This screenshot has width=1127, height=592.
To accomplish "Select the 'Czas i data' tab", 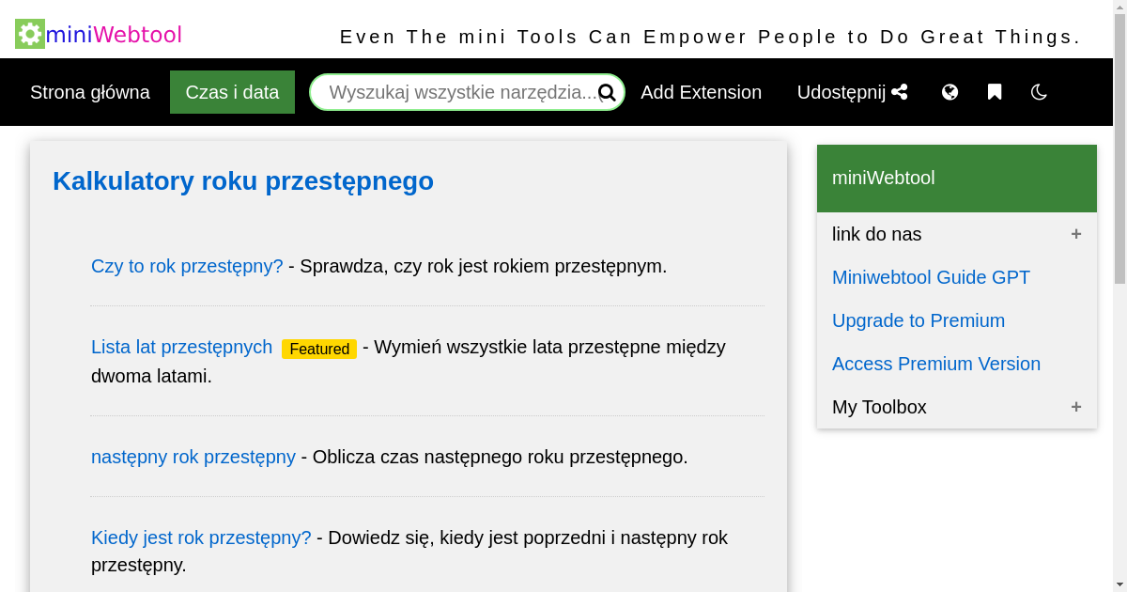I will point(232,91).
